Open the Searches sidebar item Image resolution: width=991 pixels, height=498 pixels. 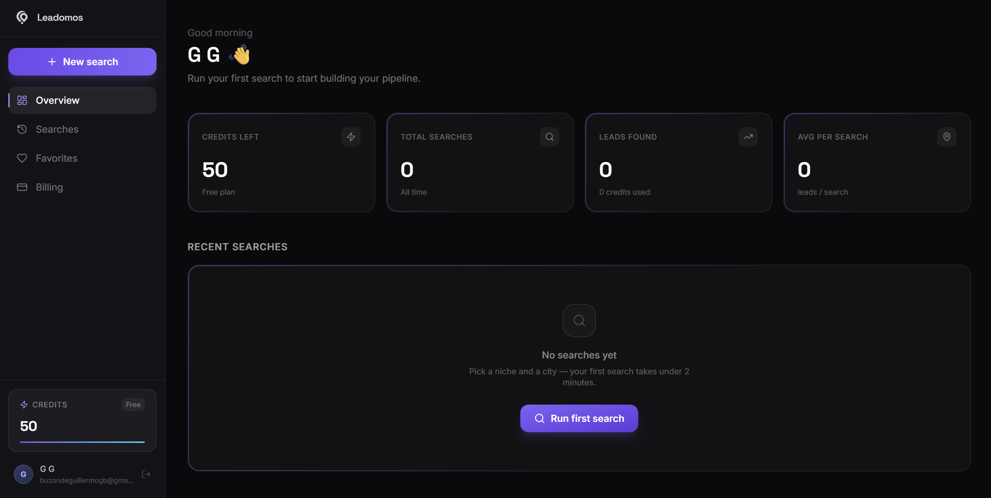point(82,129)
